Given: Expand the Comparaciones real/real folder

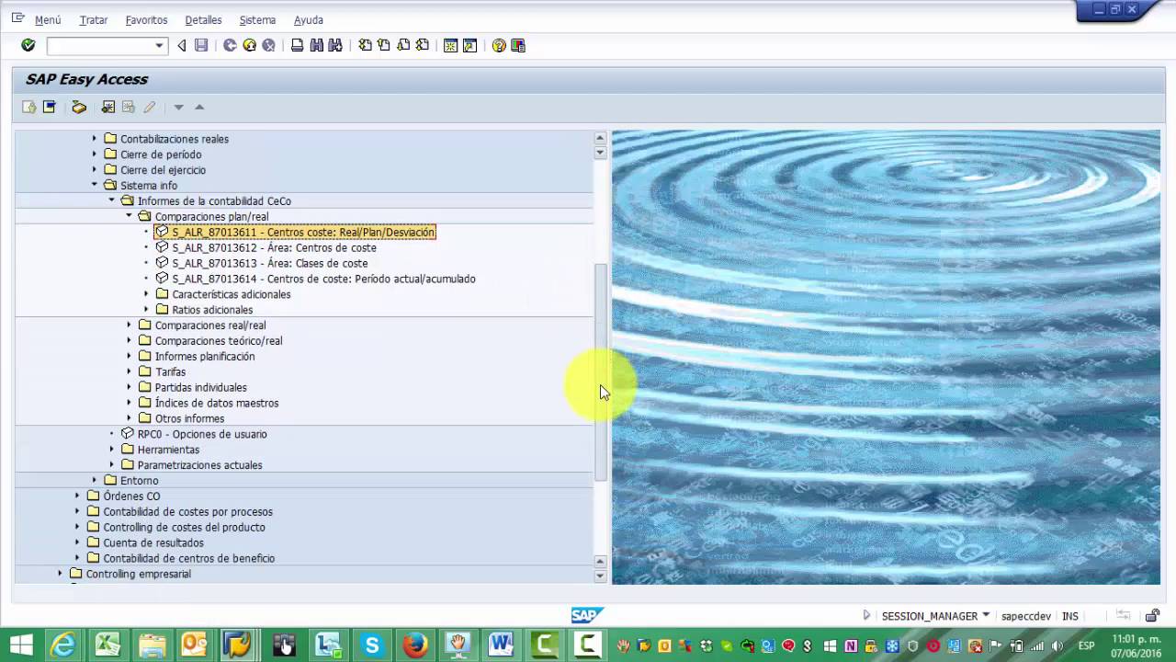Looking at the screenshot, I should click(129, 325).
